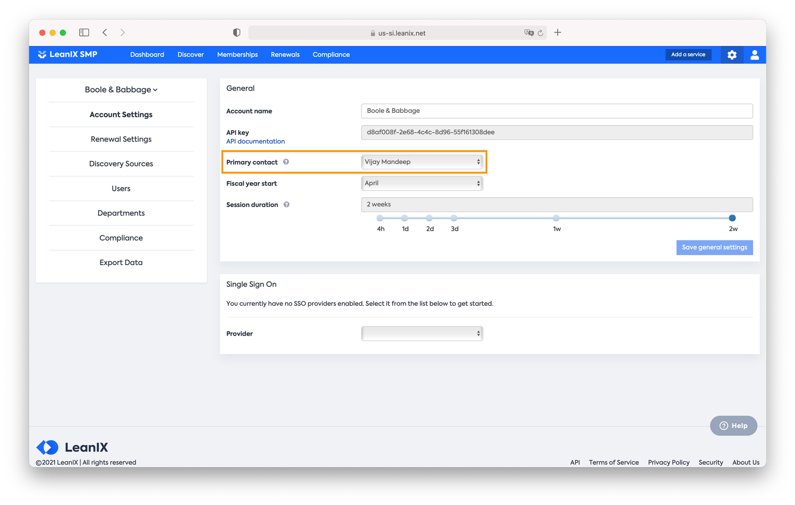Open Users in the sidebar
The image size is (795, 505).
point(121,189)
